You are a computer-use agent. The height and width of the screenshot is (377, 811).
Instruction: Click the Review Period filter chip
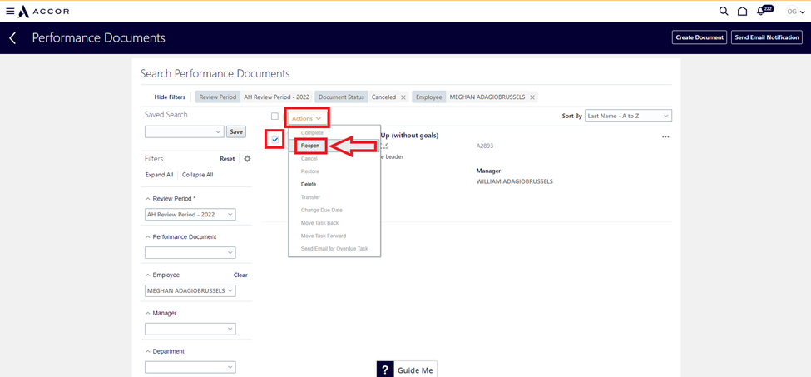(x=254, y=97)
